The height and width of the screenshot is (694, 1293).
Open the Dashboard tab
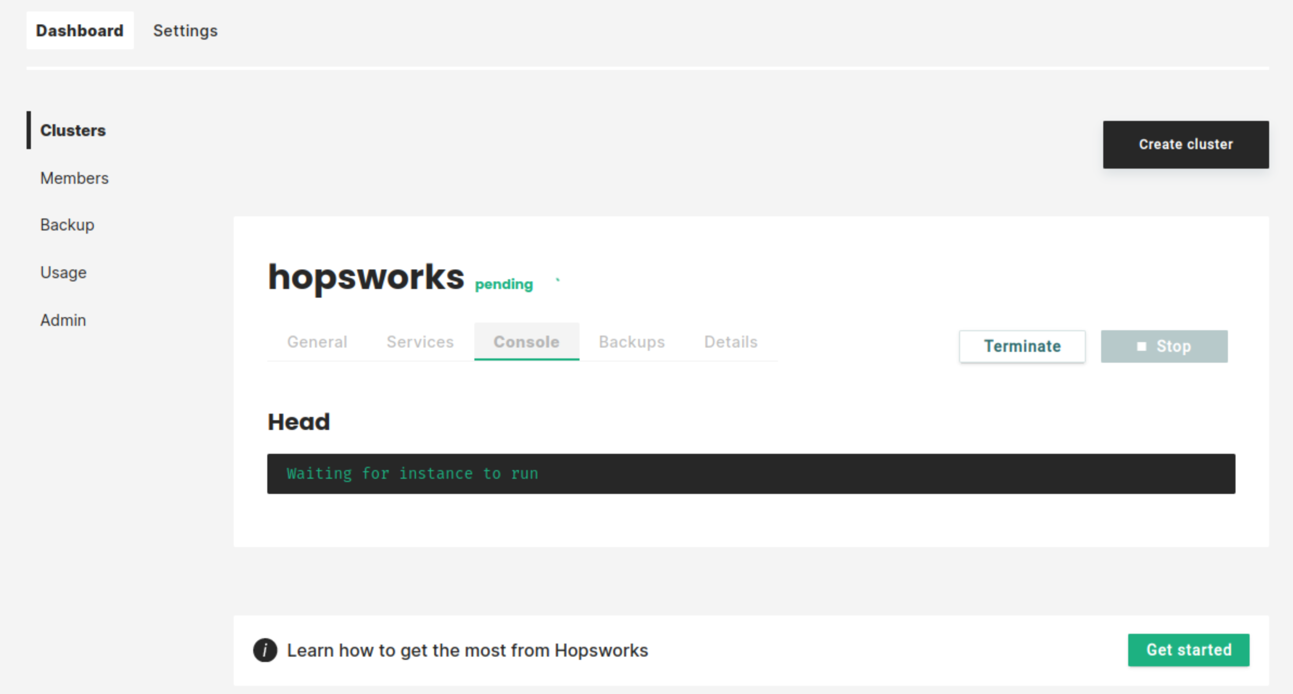point(80,30)
